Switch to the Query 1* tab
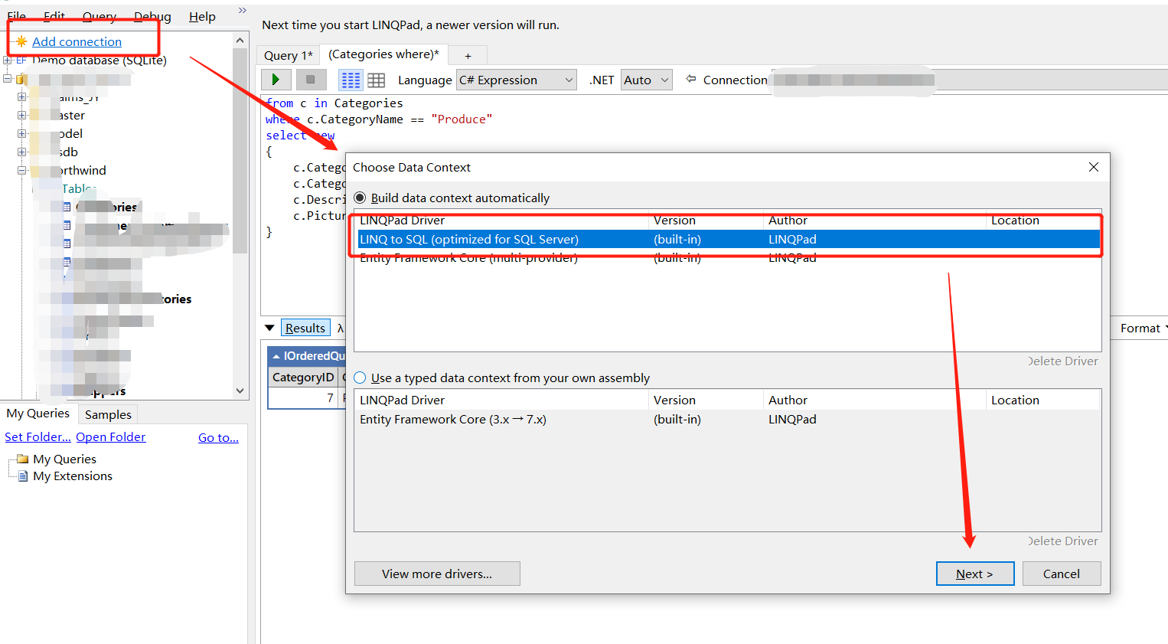1168x644 pixels. [x=288, y=55]
